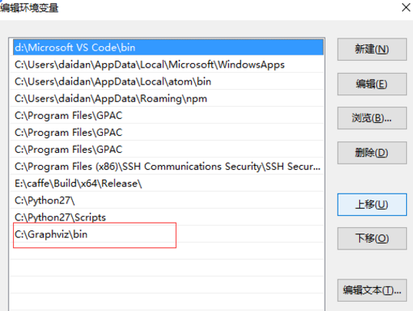The image size is (413, 311).
Task: Close the 编辑环境变量 dialog
Action: [406, 8]
